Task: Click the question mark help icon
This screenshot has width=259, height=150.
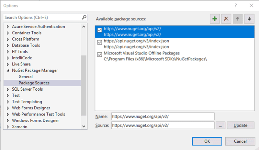Action: (236, 5)
